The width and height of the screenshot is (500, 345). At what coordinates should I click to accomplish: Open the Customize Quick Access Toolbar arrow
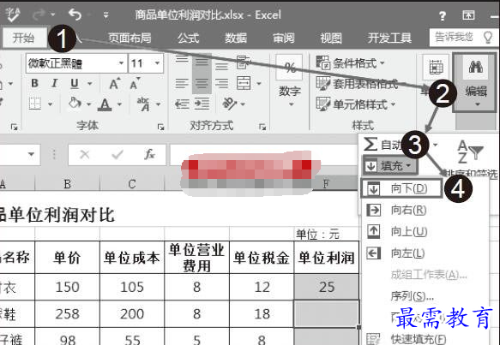click(105, 15)
